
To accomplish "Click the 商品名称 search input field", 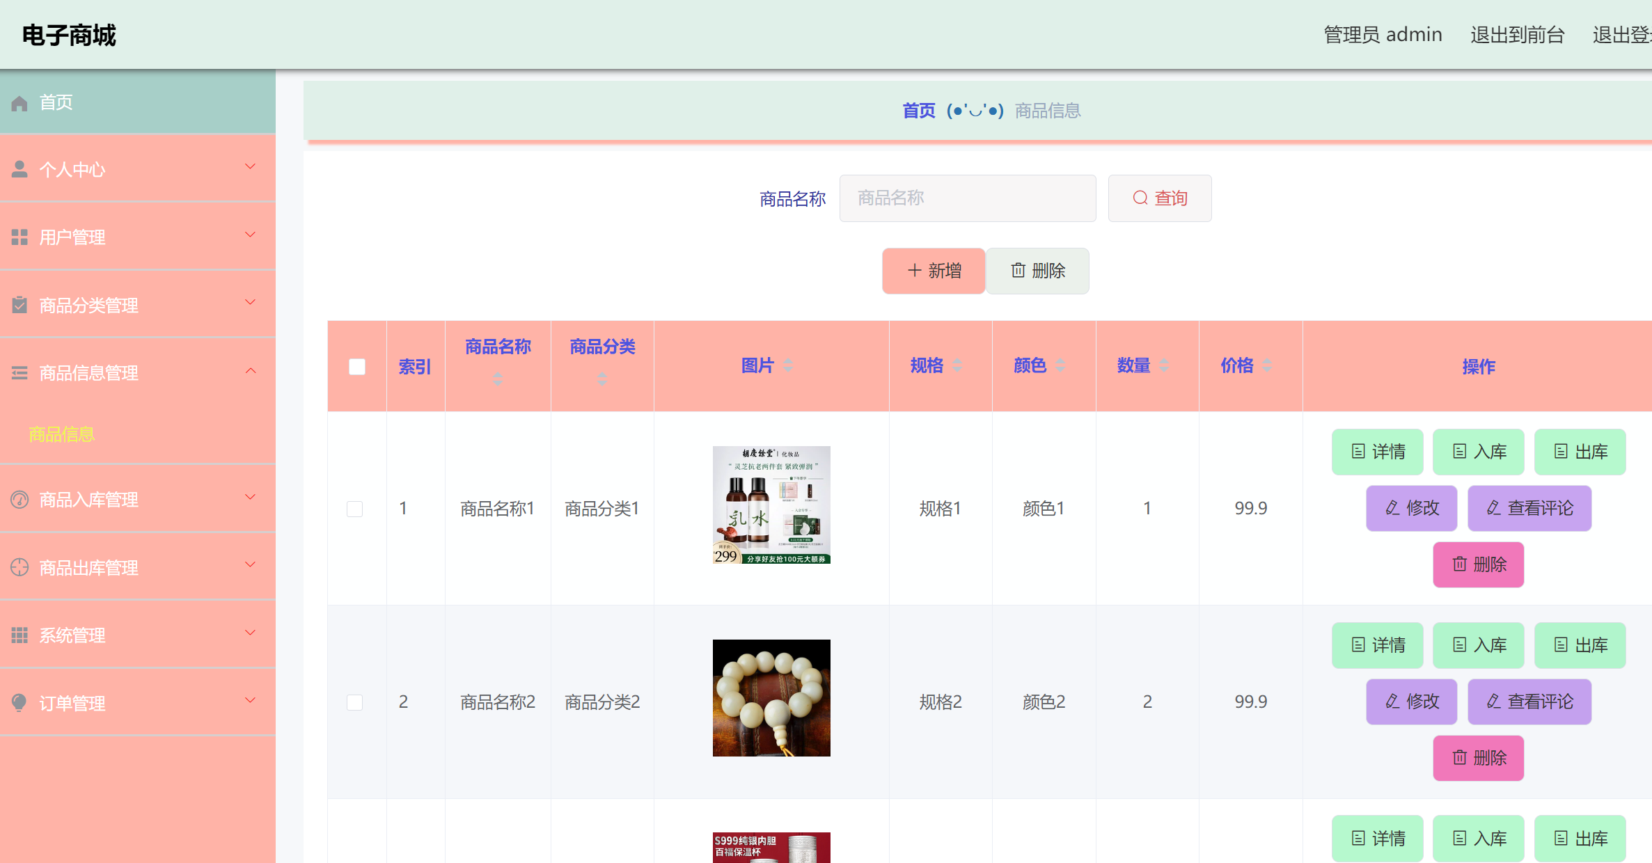I will (967, 198).
